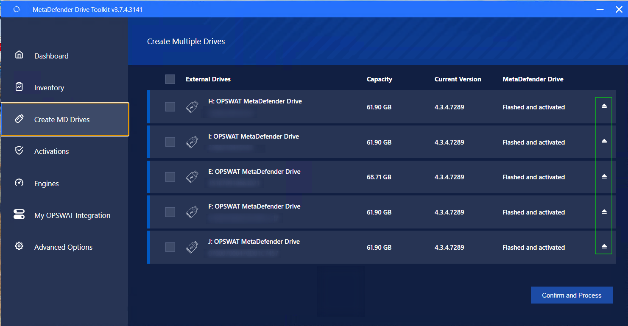Check the H: OPSWAT MetaDefender Drive checkbox

(170, 107)
